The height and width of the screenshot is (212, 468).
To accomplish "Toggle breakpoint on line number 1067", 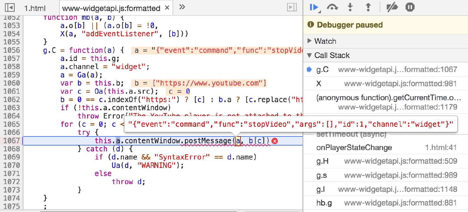I will click(11, 141).
